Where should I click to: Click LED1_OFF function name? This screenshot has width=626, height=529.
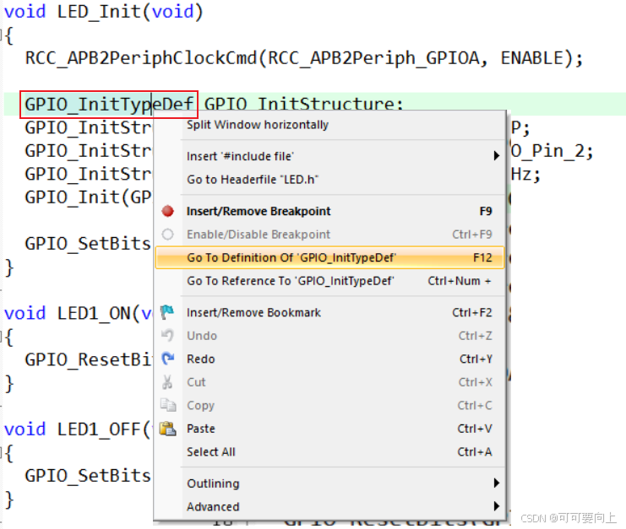point(99,429)
